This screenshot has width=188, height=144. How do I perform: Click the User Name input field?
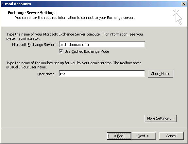tap(102, 73)
